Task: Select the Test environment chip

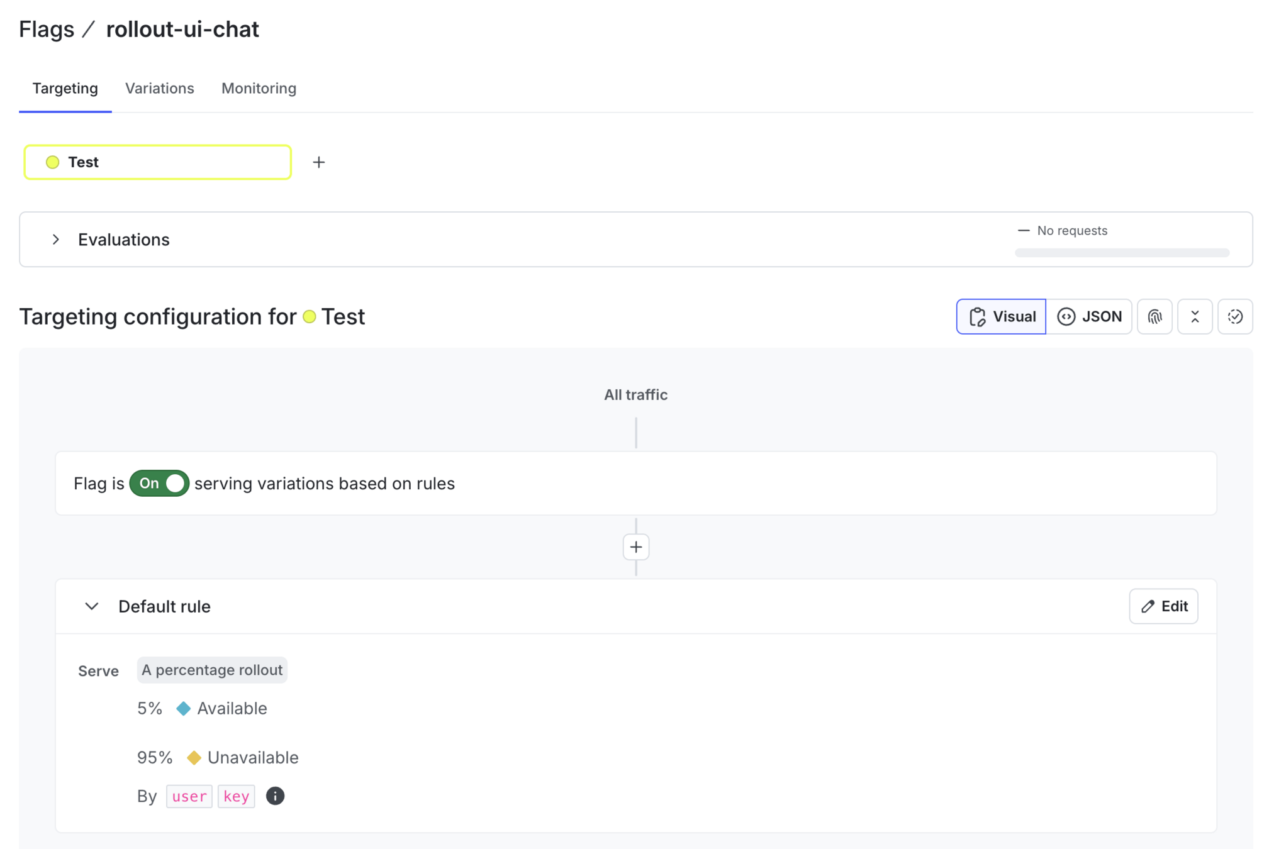Action: pos(157,162)
